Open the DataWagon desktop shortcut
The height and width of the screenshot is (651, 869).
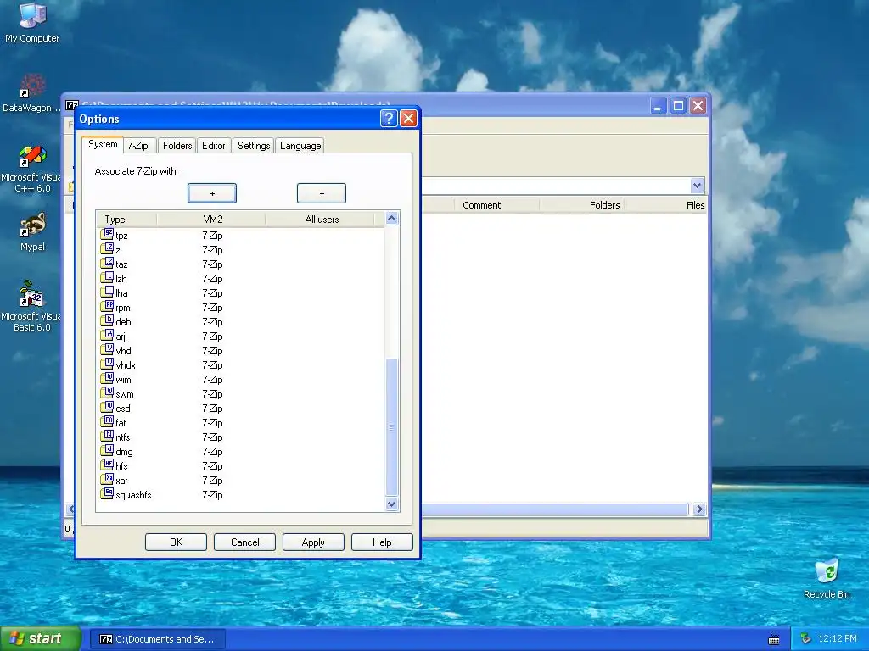click(32, 93)
